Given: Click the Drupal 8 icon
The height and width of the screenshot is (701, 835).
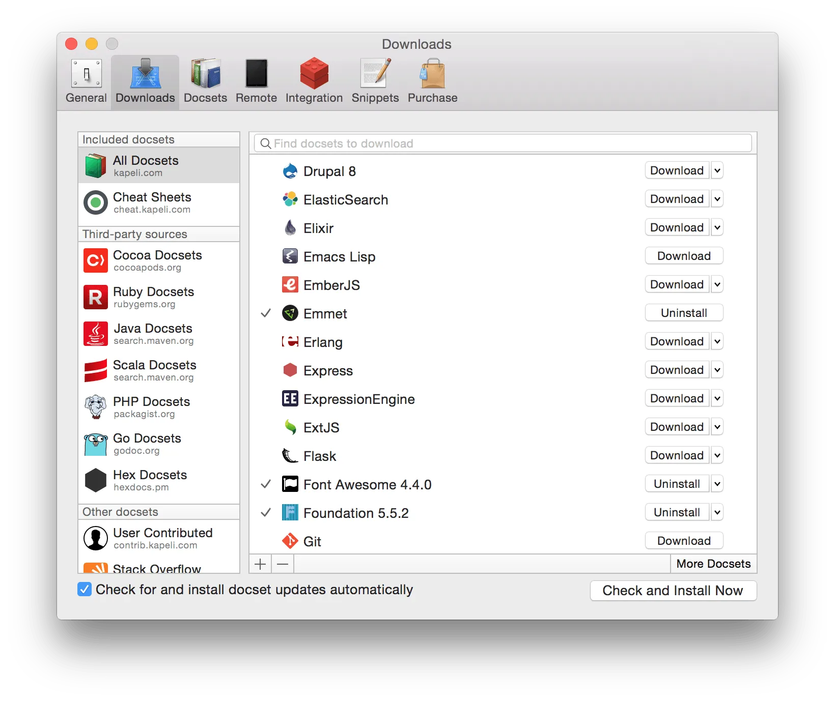Looking at the screenshot, I should (x=290, y=171).
